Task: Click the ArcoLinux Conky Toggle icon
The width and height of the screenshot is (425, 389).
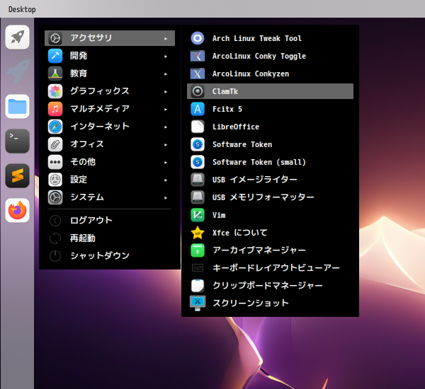Action: click(198, 56)
